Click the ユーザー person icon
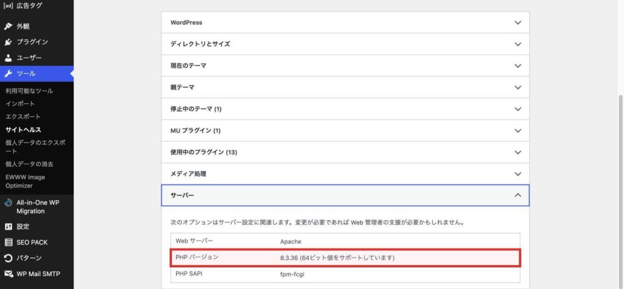Screen dimensions: 624x289 coord(9,58)
